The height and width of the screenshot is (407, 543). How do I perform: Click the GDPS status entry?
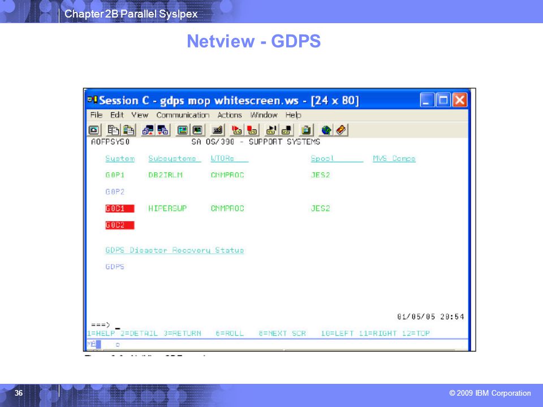click(x=115, y=267)
